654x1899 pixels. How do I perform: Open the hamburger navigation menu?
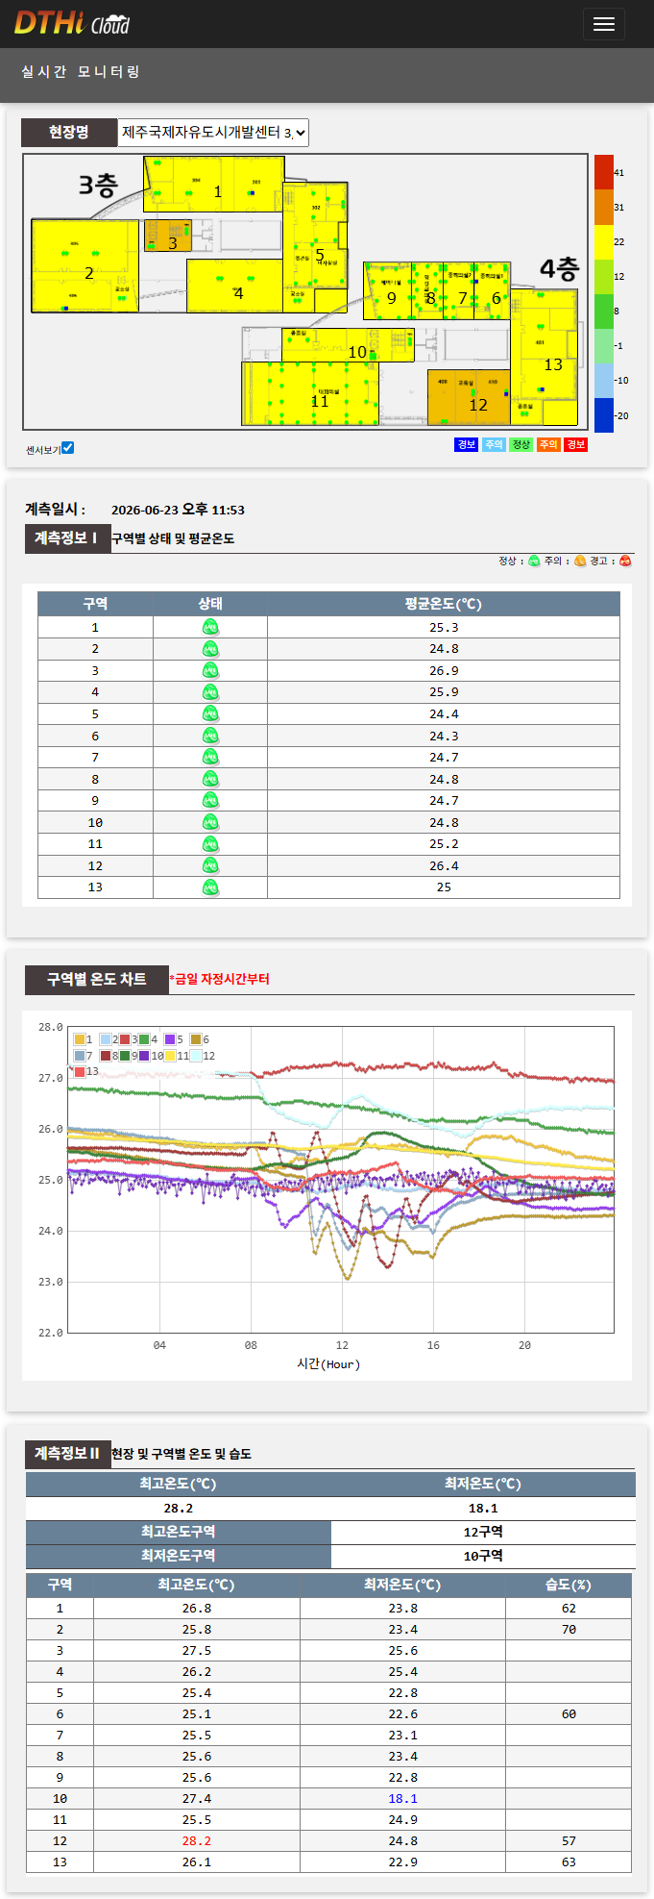(x=604, y=24)
